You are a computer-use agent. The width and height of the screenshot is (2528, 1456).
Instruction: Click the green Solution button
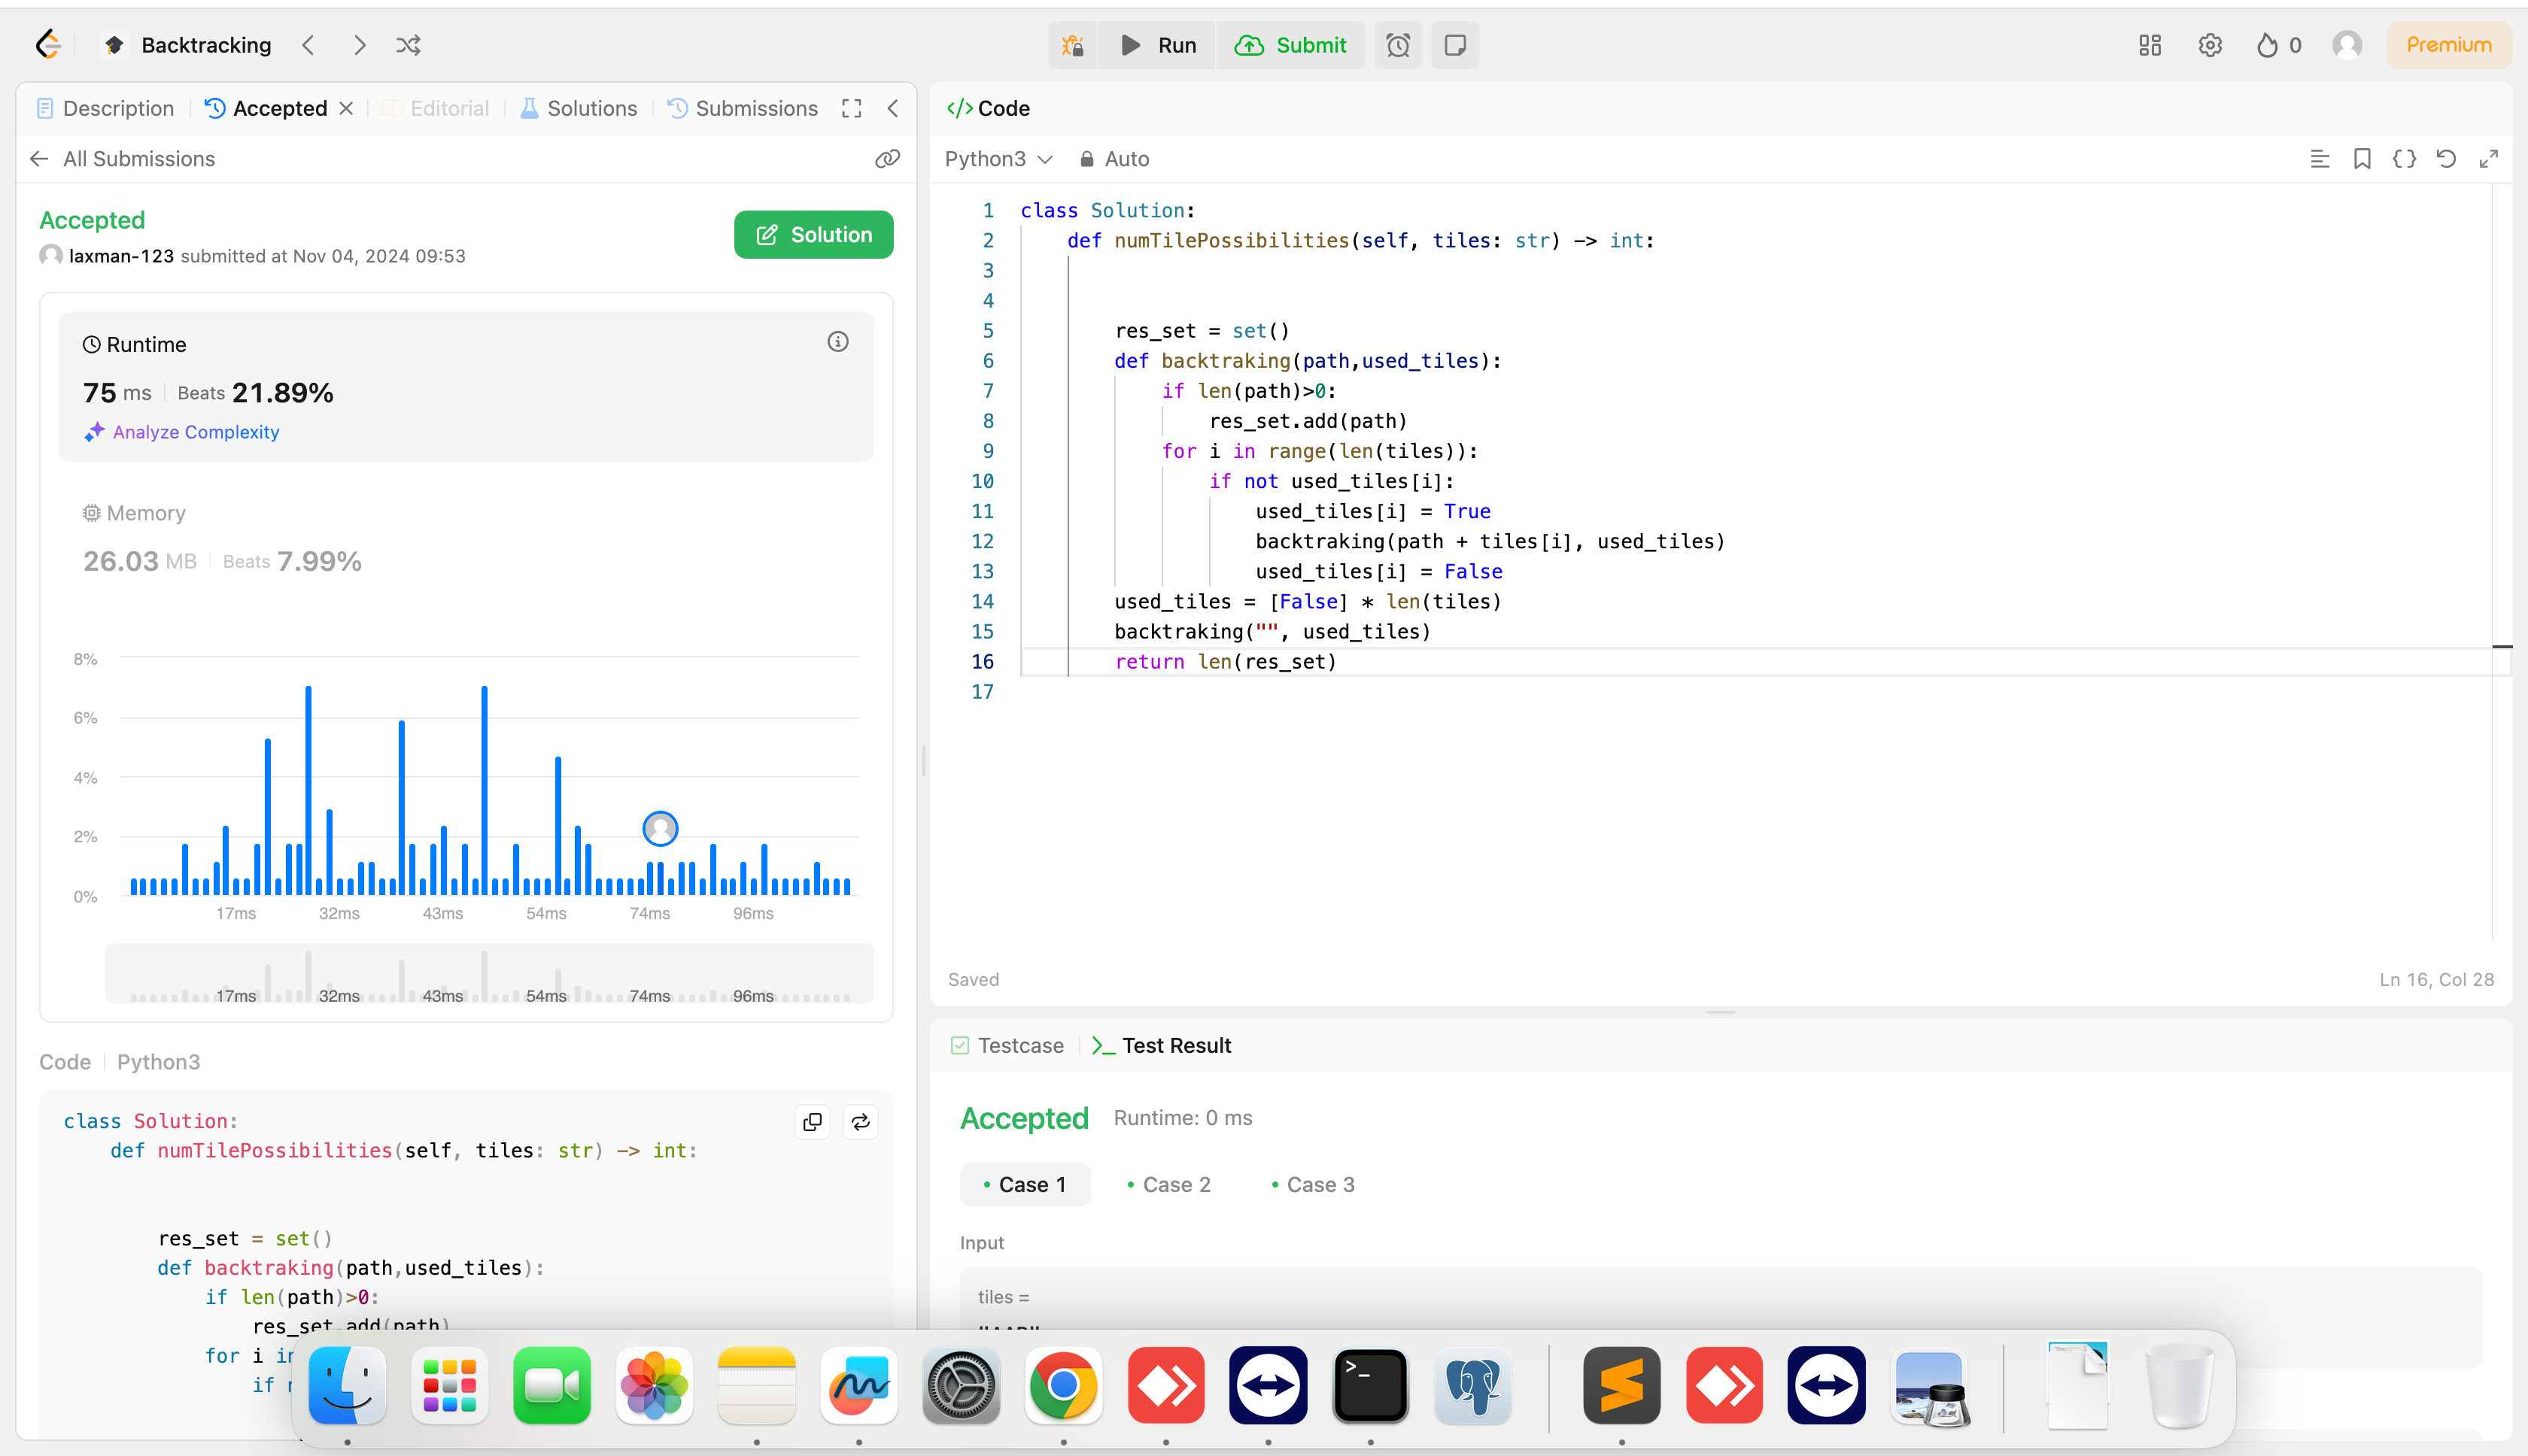click(x=813, y=234)
